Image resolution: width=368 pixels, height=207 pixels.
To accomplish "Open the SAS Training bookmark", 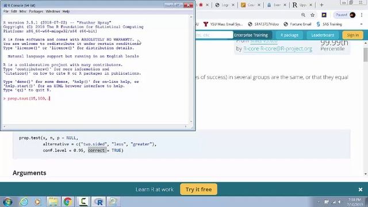I will click(x=329, y=24).
